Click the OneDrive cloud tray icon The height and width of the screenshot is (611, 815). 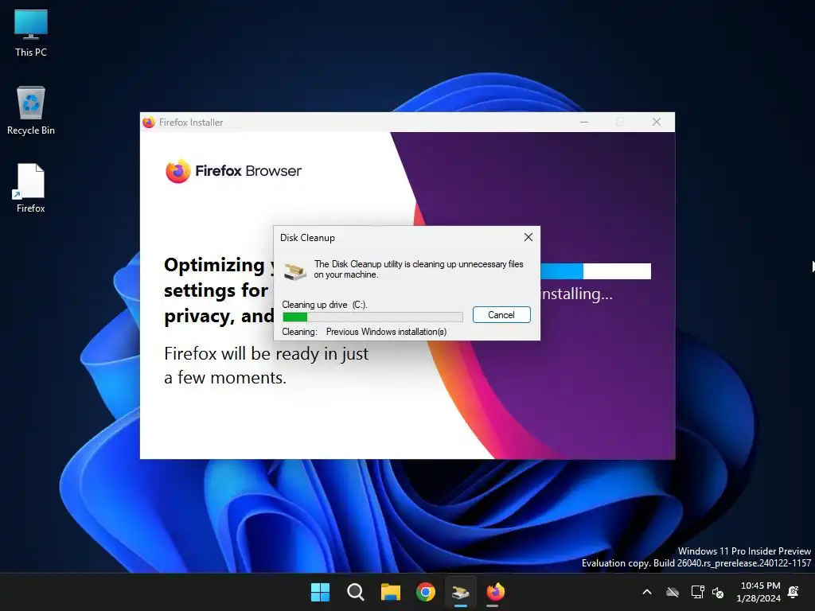coord(673,592)
